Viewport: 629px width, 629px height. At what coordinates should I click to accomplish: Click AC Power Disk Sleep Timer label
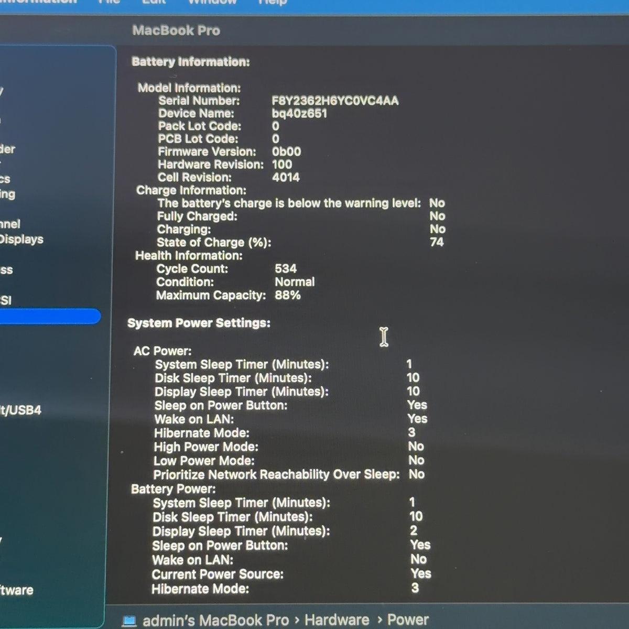click(x=233, y=377)
